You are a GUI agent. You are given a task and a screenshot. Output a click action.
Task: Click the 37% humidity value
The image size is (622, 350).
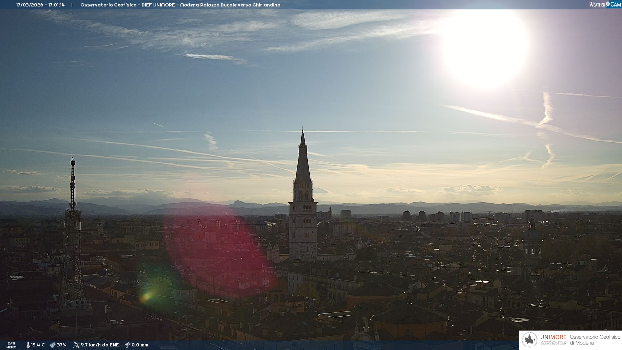click(62, 345)
